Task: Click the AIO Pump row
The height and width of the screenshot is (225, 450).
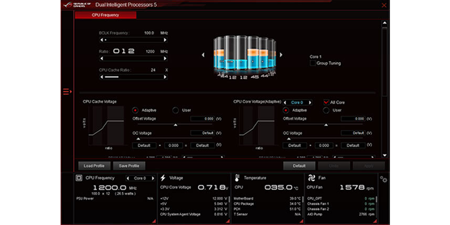Action: [341, 214]
